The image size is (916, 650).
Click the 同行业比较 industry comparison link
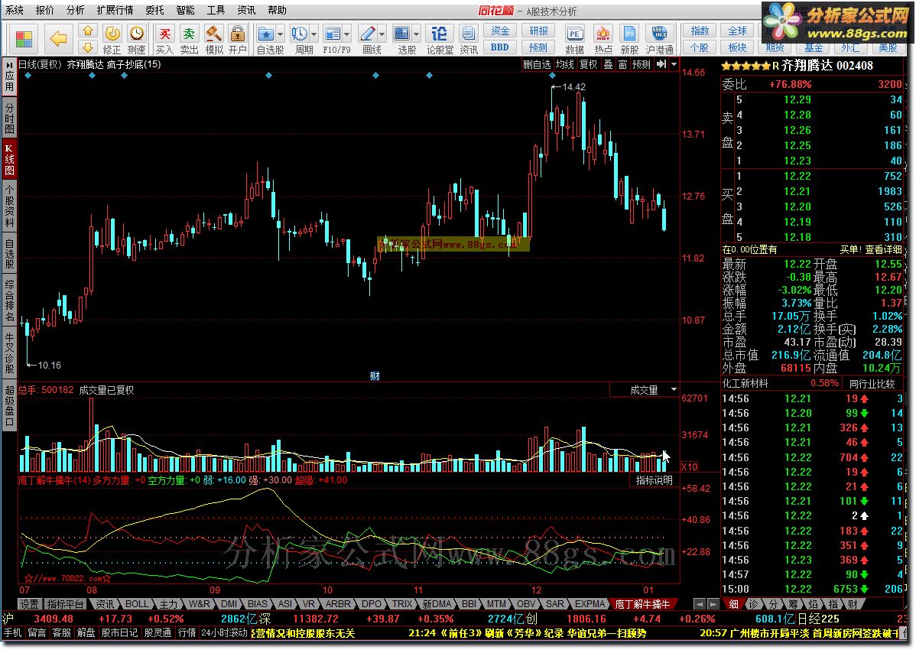click(872, 384)
